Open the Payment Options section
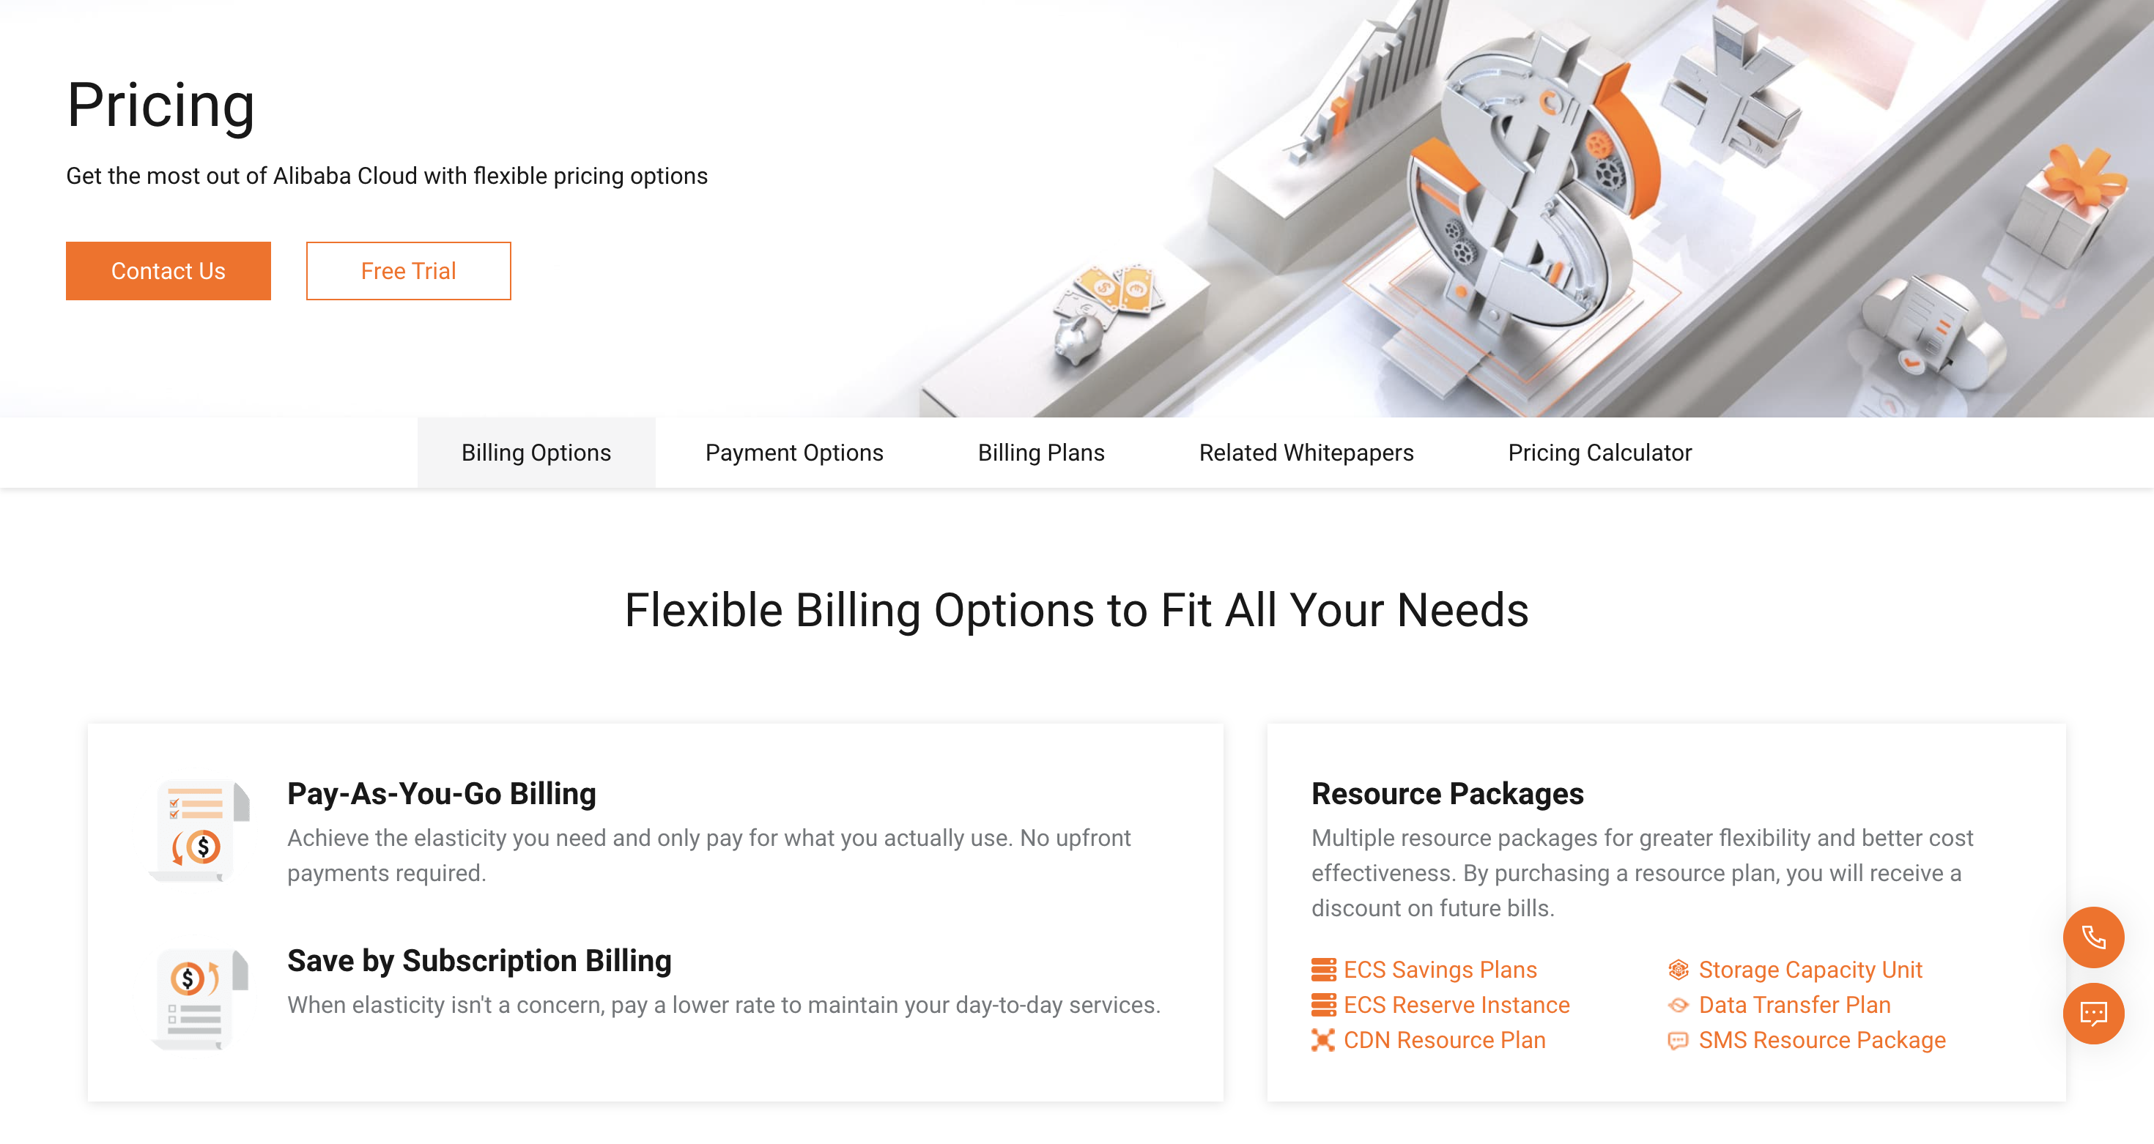This screenshot has width=2154, height=1144. click(793, 453)
